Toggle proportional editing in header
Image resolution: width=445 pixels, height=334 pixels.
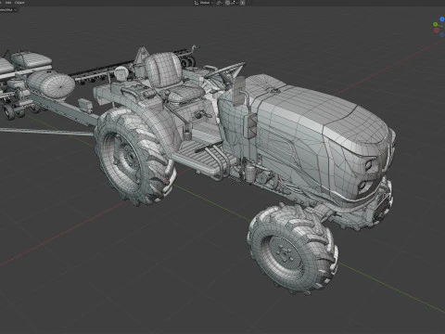243,3
